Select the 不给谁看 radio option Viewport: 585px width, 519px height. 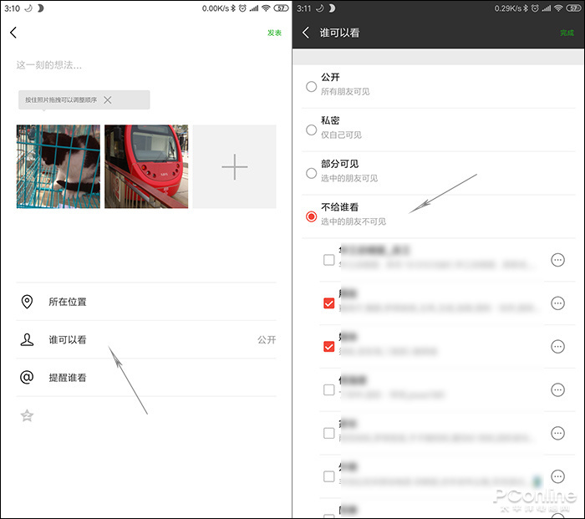point(311,216)
